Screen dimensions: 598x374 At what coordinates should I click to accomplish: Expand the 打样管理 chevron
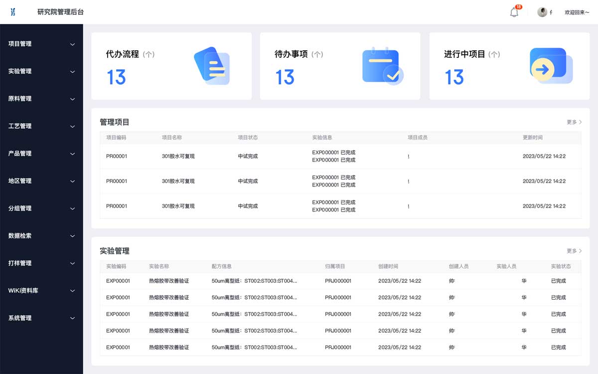72,264
